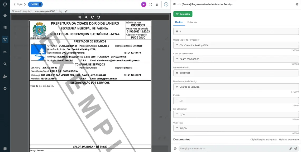Rotate the document counter-clockwise
Viewport: 301px width, 152px height.
[99, 17]
